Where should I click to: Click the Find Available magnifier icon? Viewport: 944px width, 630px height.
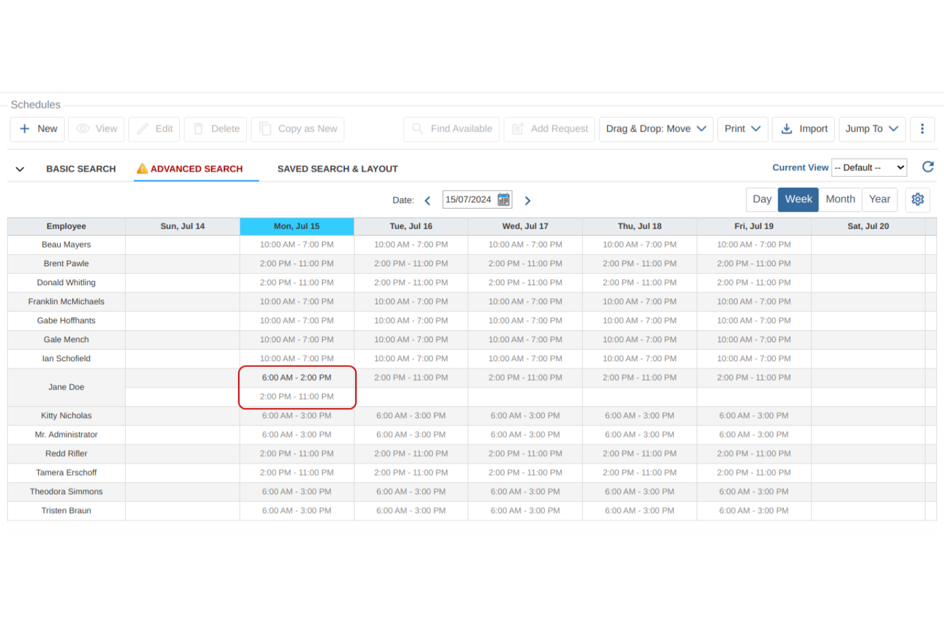pos(418,129)
